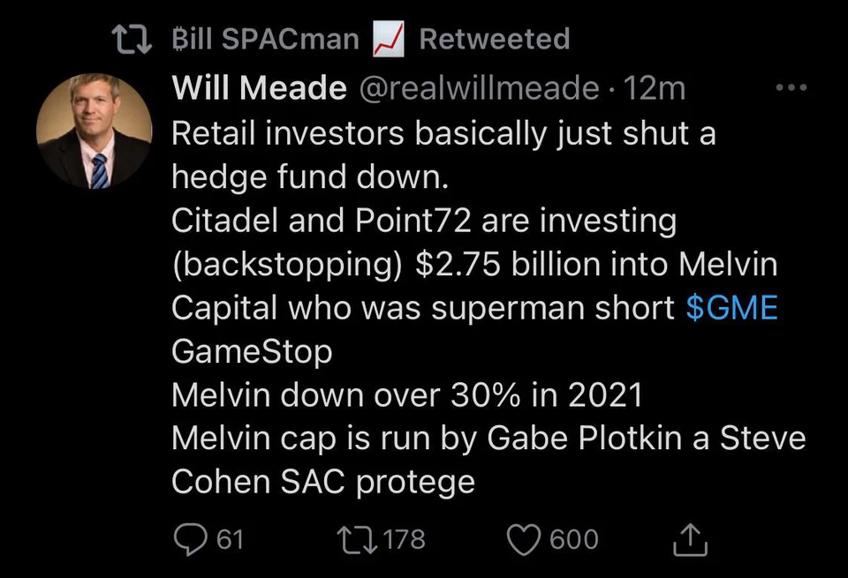Open the Bill SPACman retweeter profile
848x578 pixels.
click(x=262, y=39)
